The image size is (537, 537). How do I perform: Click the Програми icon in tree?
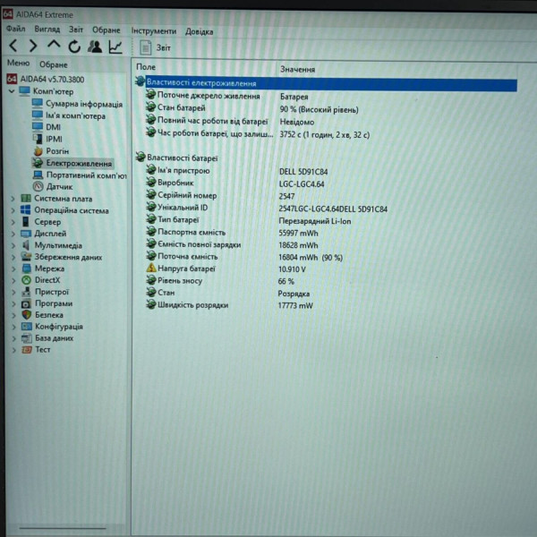point(26,303)
